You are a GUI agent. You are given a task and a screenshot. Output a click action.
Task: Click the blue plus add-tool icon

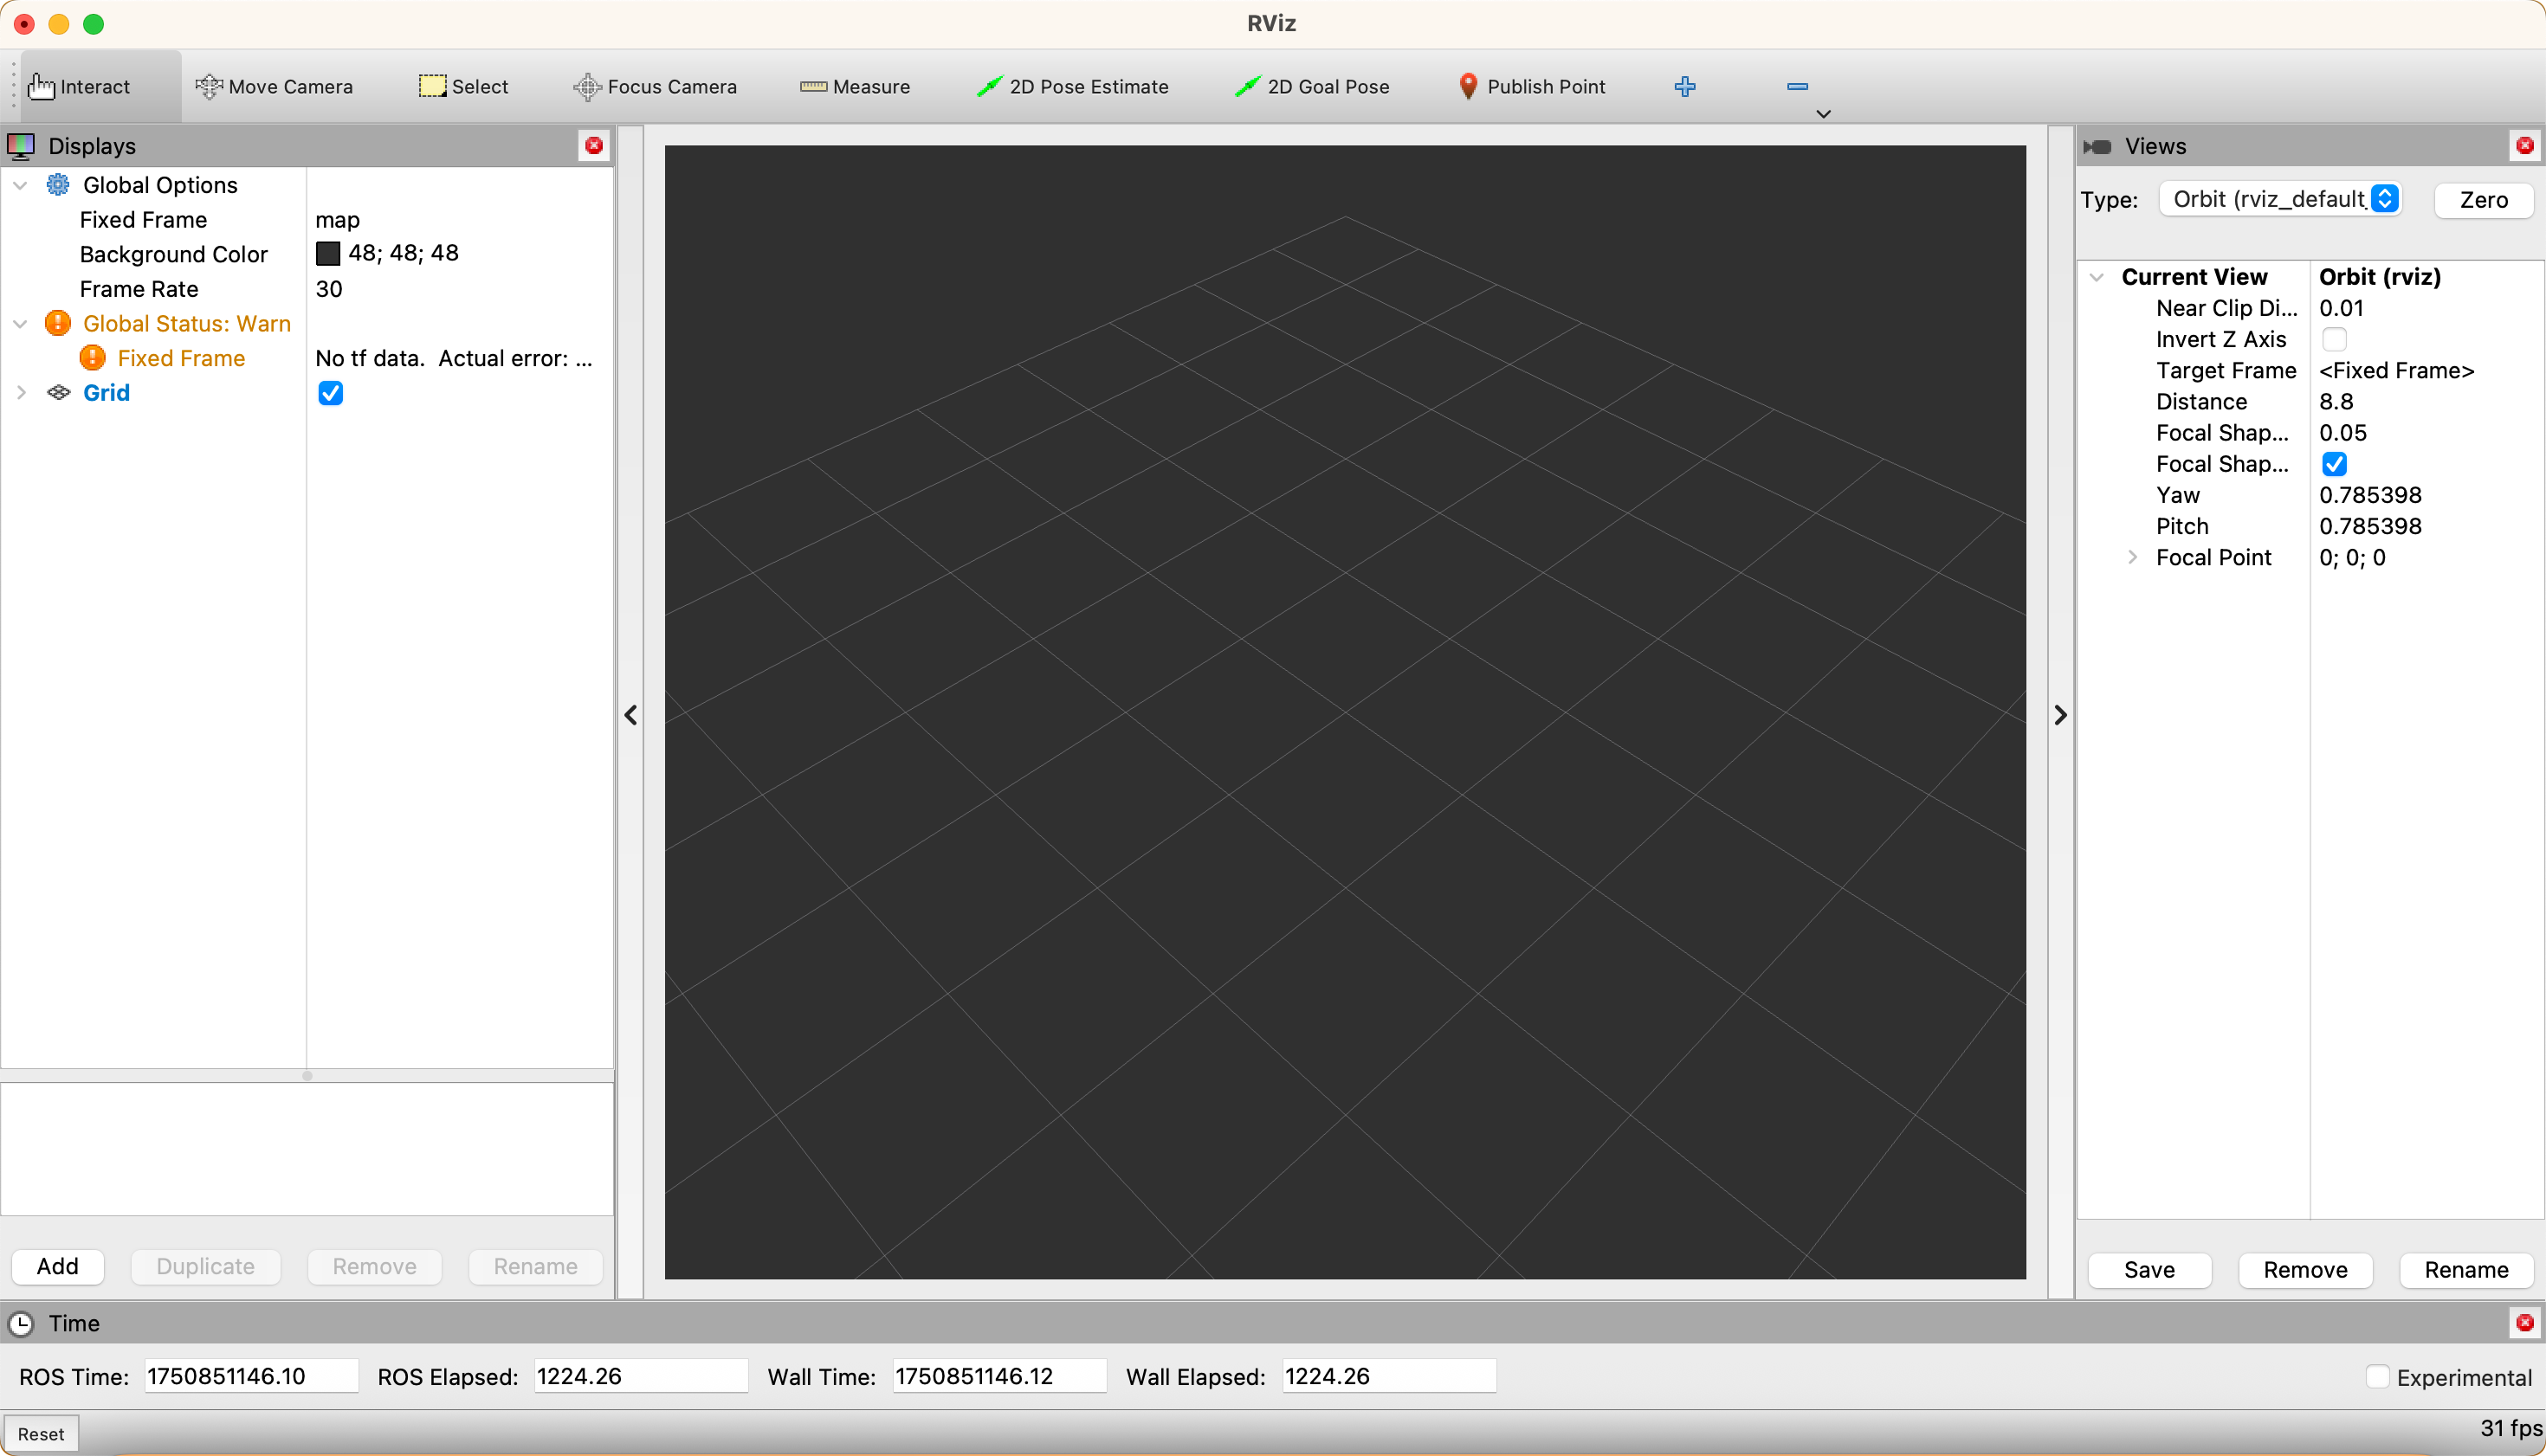coord(1684,87)
